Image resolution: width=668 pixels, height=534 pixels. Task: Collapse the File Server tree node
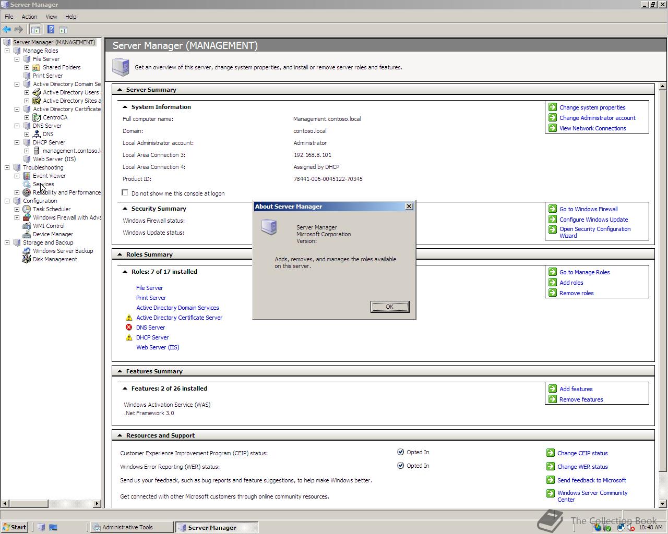[x=17, y=59]
